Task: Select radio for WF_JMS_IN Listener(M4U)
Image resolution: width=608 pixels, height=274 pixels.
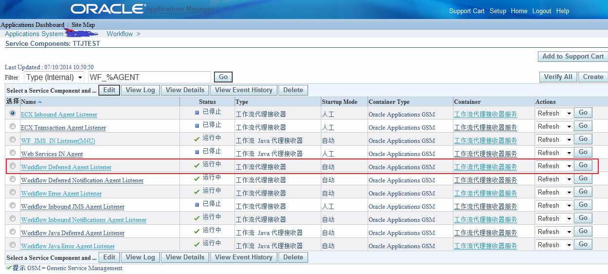Action: click(x=13, y=139)
